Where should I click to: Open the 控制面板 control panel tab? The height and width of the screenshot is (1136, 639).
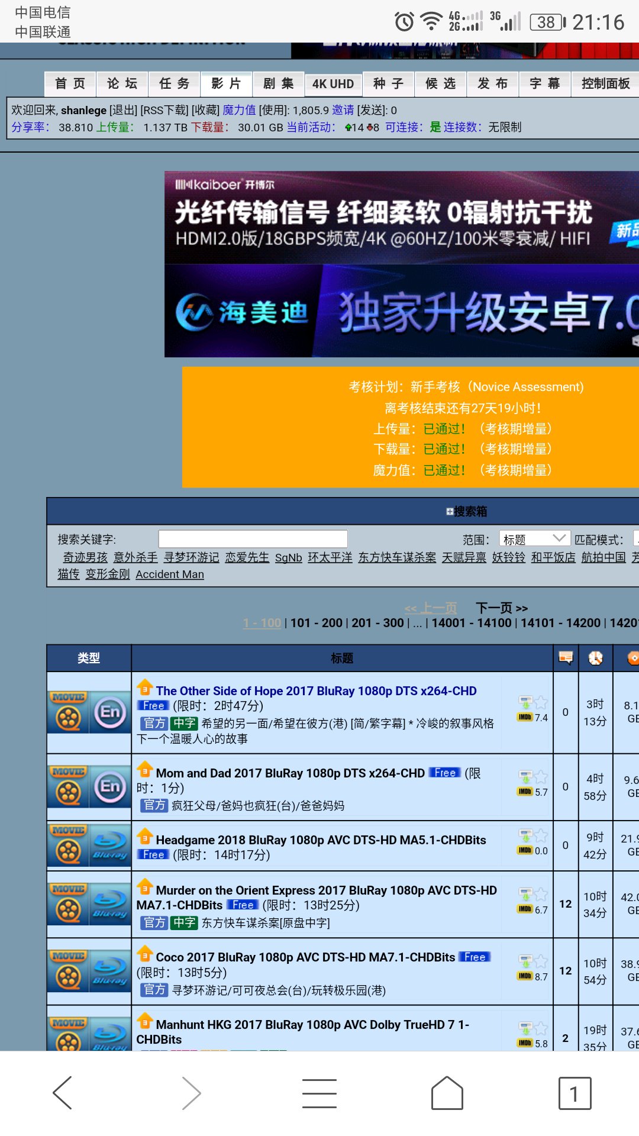click(x=606, y=84)
